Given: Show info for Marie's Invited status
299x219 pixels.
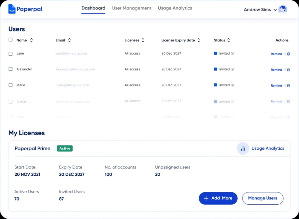Looking at the screenshot, I should (233, 85).
